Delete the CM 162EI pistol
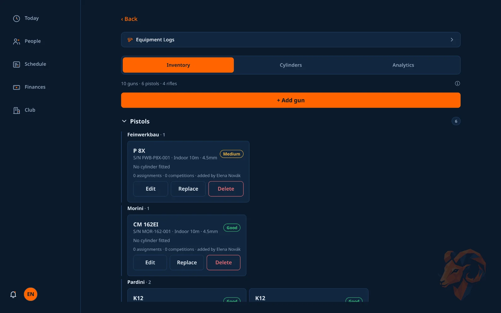Screen dimensions: 501x313 coord(224,263)
